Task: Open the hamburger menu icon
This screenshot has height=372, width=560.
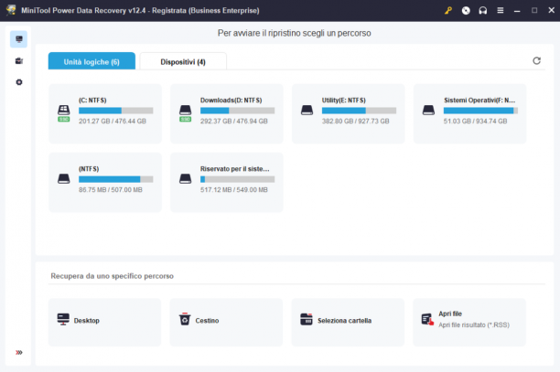Action: coord(501,10)
